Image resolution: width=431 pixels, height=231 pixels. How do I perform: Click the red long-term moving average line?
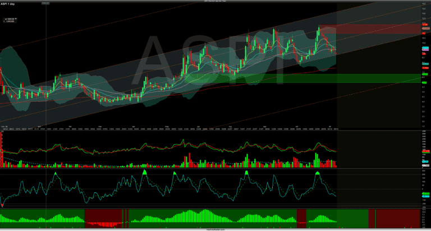[168, 89]
